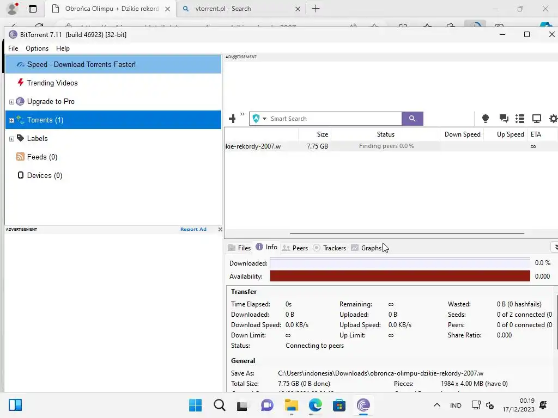
Task: Open a new tab in browser
Action: 316,9
